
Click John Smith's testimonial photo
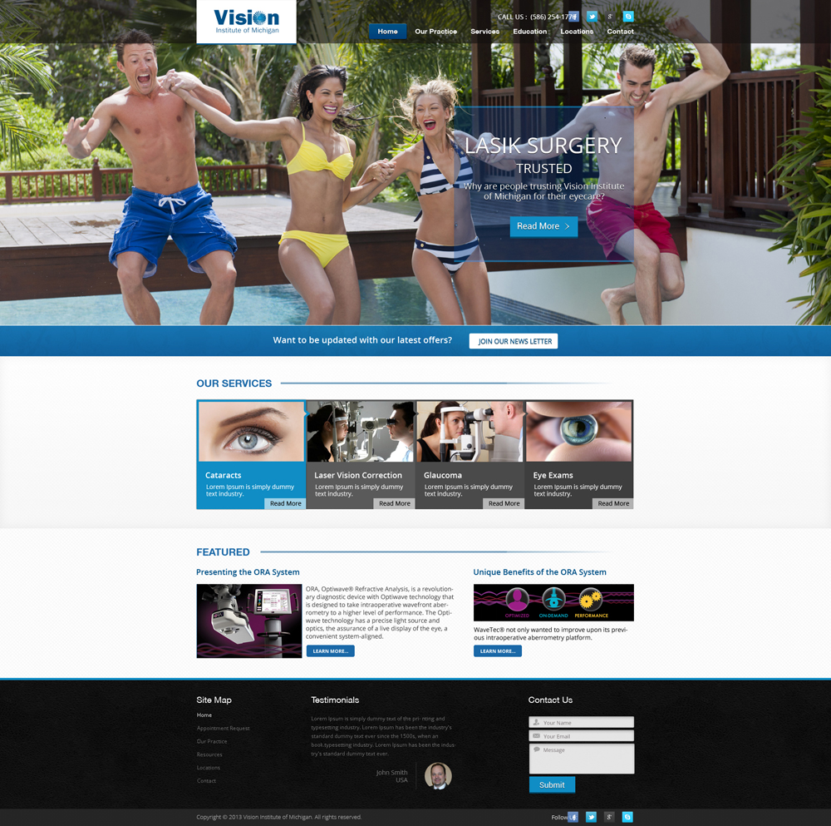point(438,776)
